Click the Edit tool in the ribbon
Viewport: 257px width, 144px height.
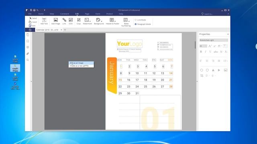point(32,26)
